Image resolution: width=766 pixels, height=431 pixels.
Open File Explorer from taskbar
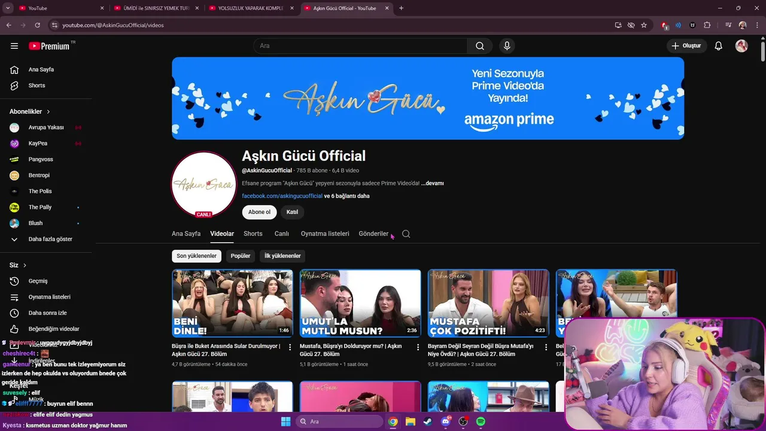tap(411, 421)
